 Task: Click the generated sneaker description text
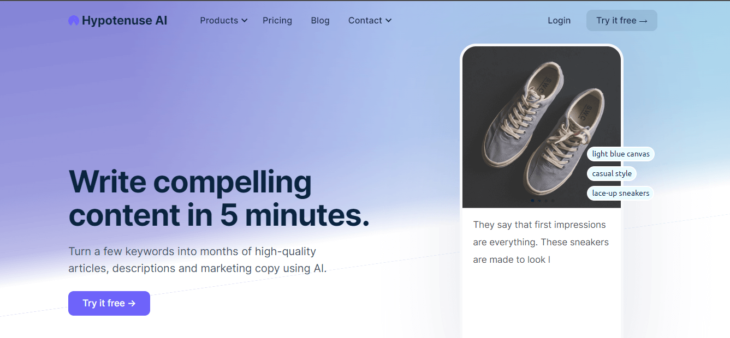(541, 242)
